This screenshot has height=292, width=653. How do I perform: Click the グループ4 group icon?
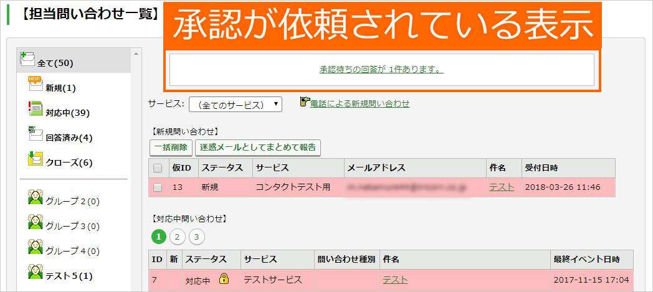click(35, 247)
